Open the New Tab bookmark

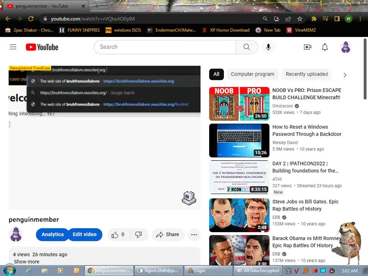(x=268, y=30)
